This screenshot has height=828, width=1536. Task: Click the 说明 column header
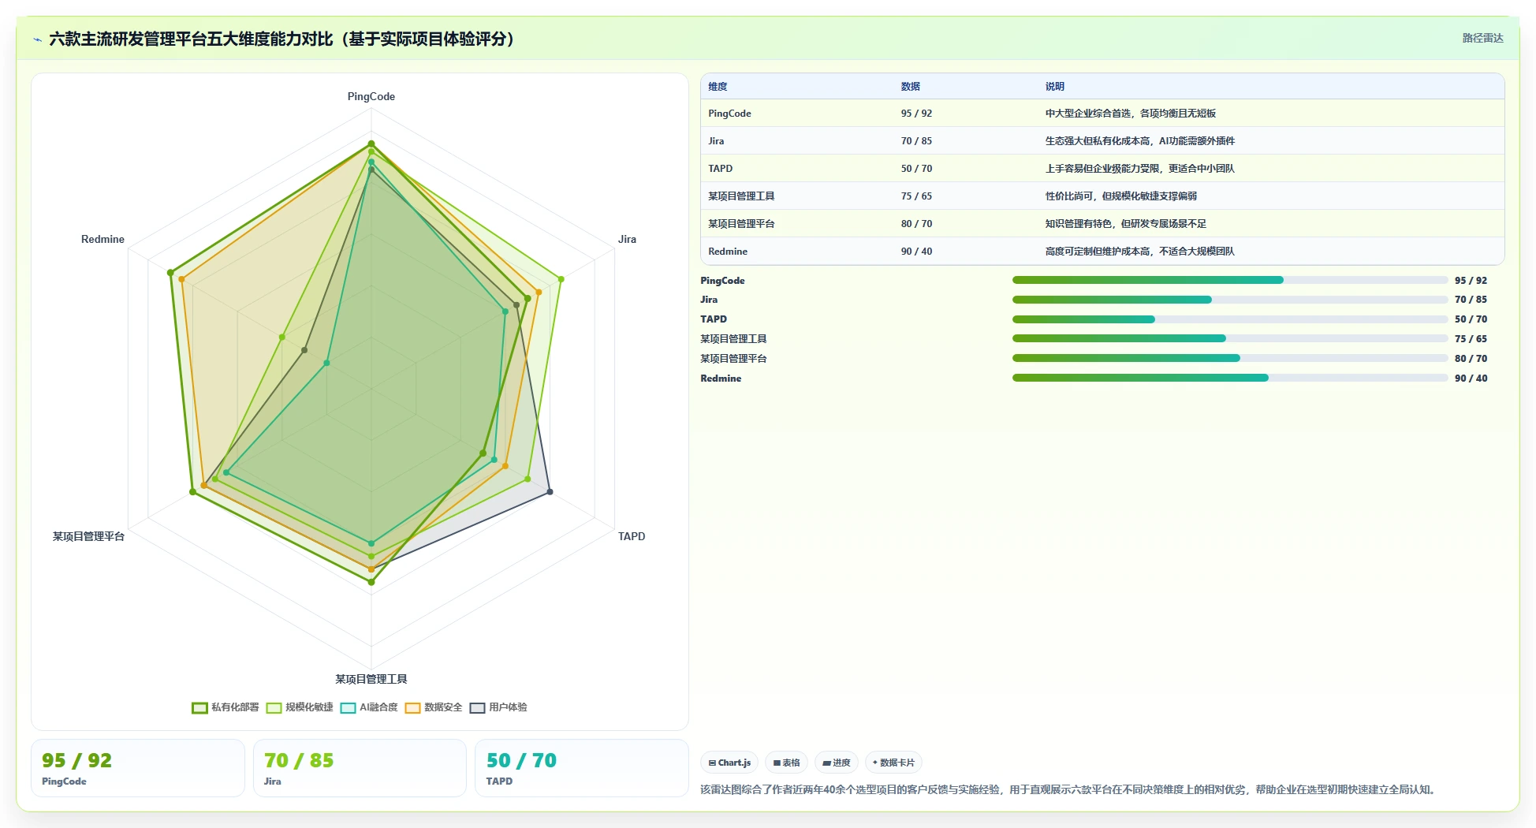[1055, 87]
